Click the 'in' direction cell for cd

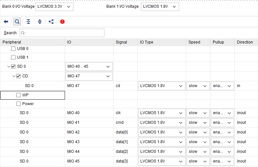(246, 86)
